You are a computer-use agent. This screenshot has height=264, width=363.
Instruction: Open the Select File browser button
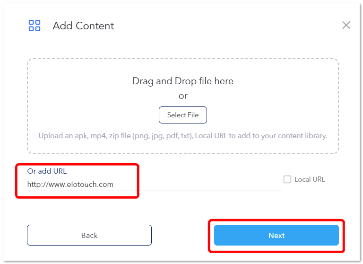(x=182, y=115)
